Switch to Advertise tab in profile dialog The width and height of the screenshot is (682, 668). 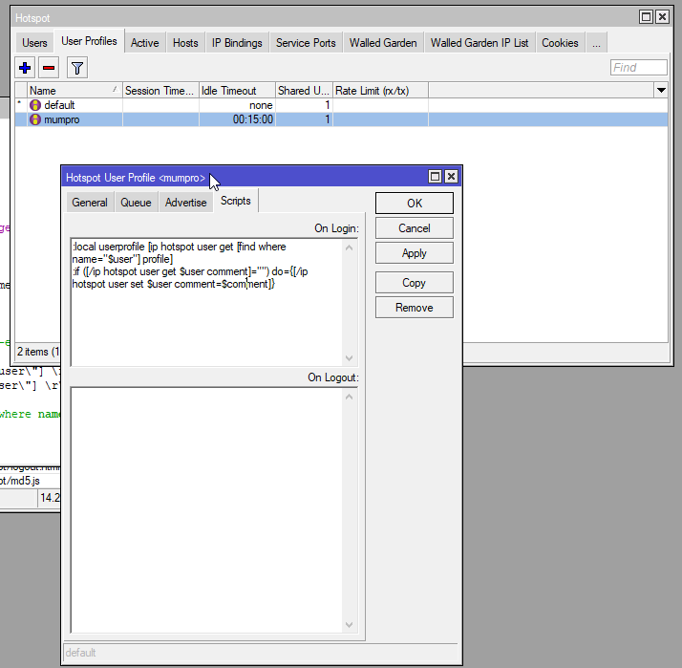pyautogui.click(x=185, y=203)
